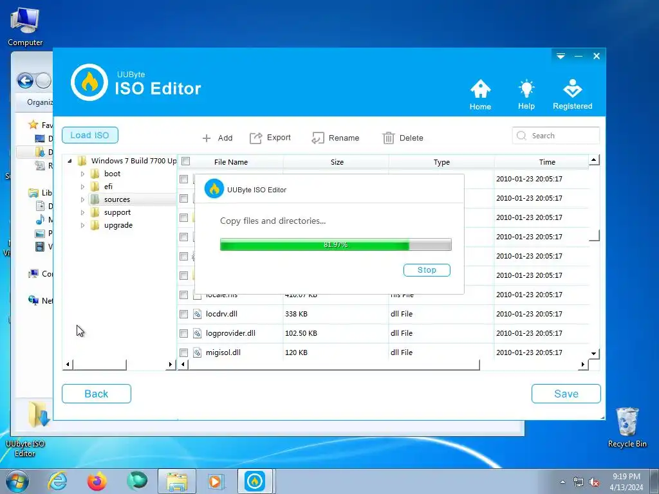
Task: Delete the selected file from ISO
Action: click(x=403, y=138)
